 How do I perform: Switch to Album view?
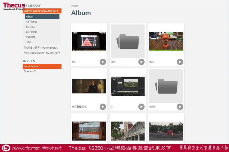point(30,17)
